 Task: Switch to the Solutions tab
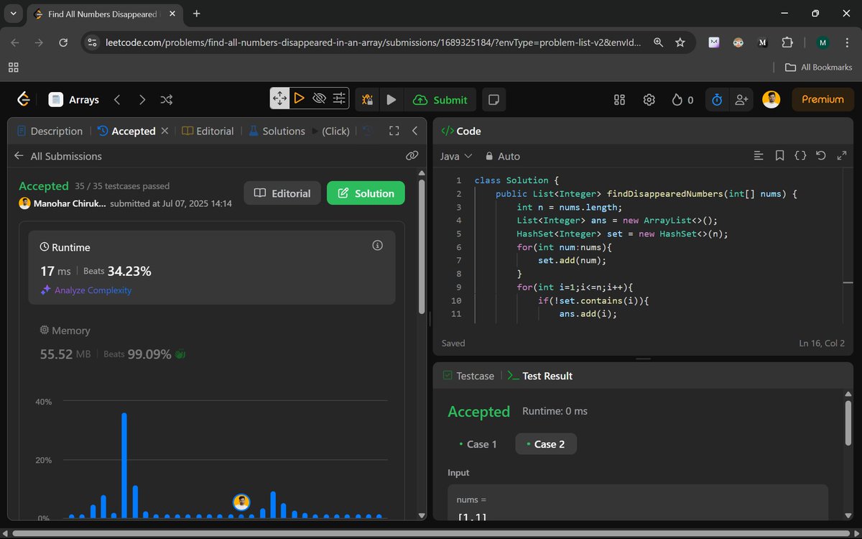tap(277, 131)
